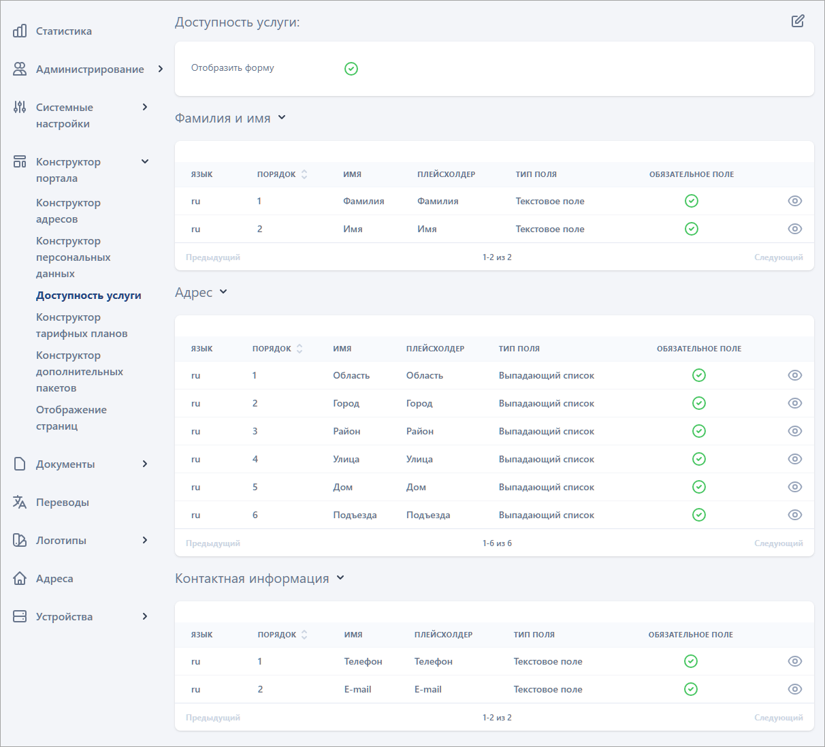Click the Translations language icon

[x=20, y=502]
